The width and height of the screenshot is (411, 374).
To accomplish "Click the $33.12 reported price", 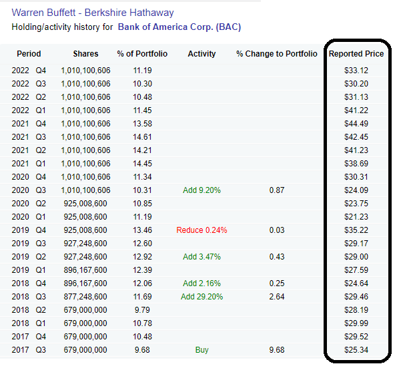I will (356, 71).
